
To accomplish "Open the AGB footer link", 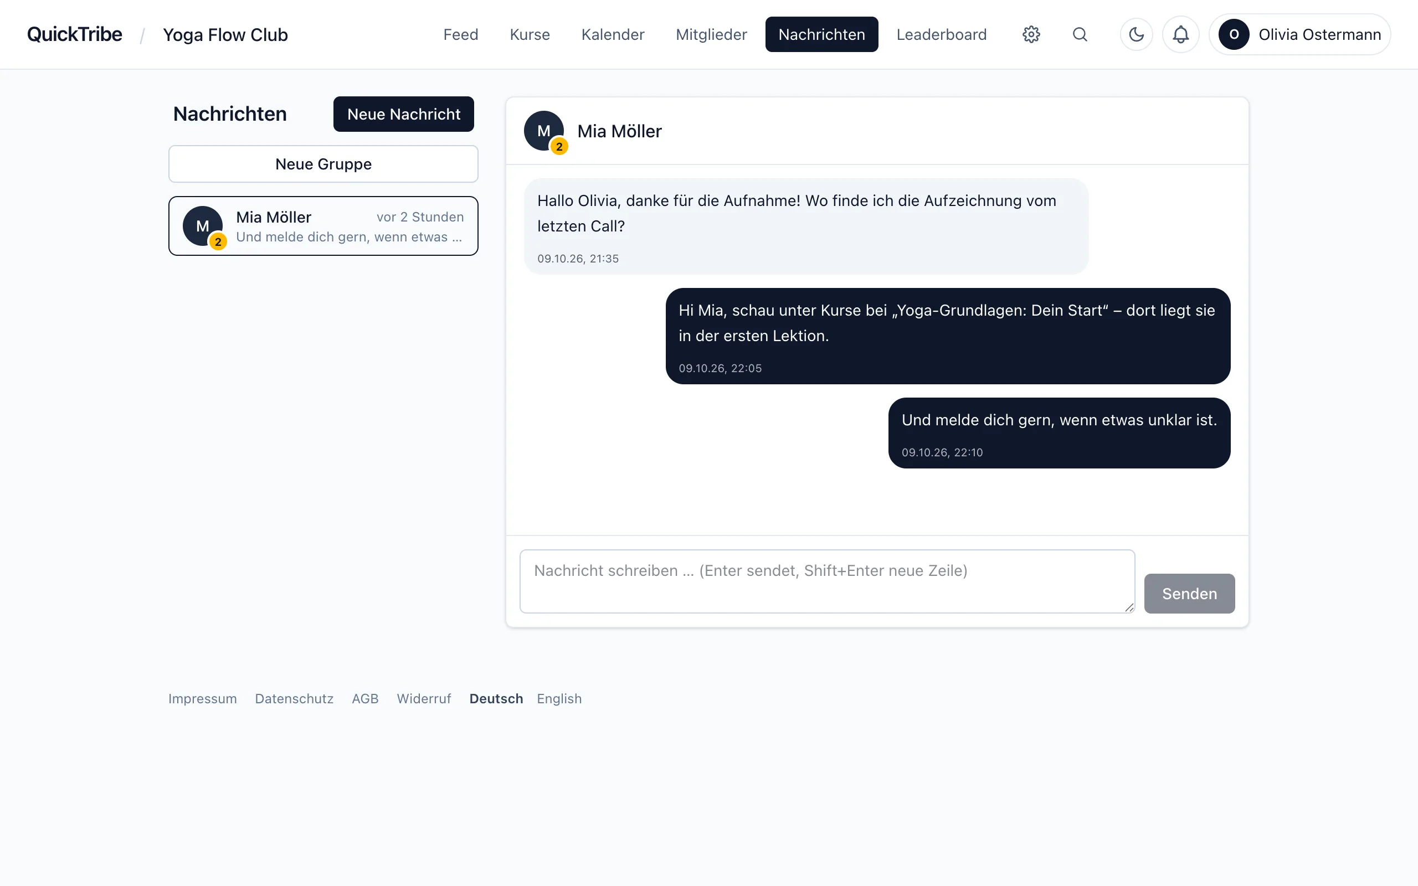I will coord(365,698).
